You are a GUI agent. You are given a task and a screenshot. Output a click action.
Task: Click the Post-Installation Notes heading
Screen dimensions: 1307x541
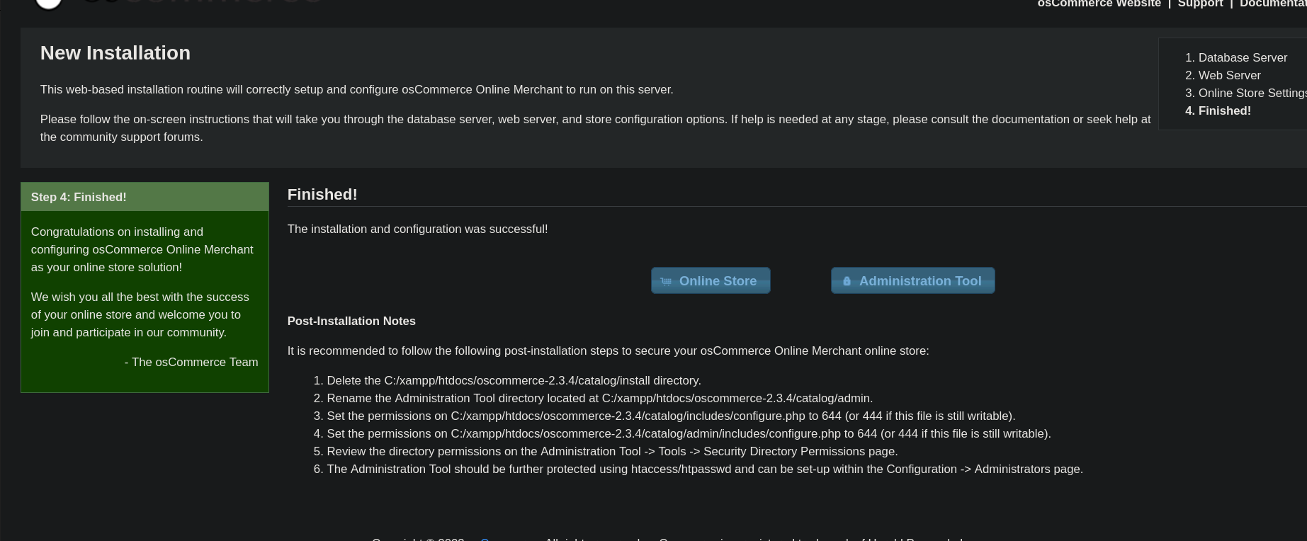(351, 321)
